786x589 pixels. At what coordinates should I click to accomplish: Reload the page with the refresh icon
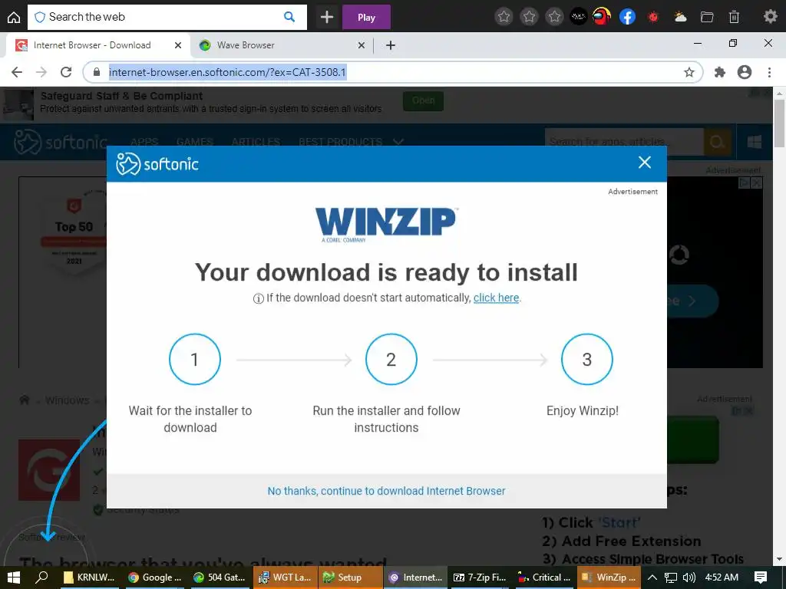click(x=66, y=72)
